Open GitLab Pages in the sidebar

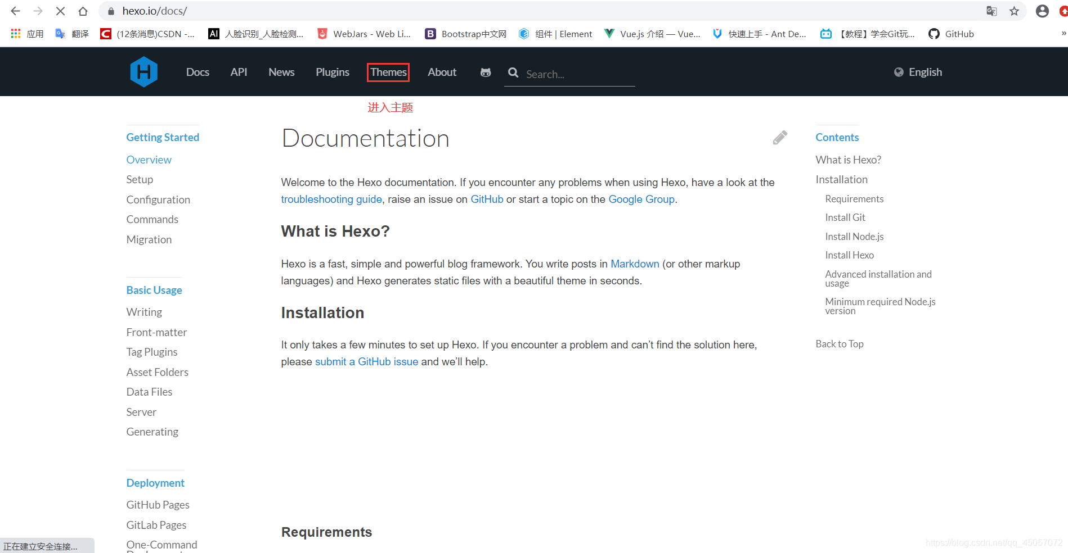156,525
